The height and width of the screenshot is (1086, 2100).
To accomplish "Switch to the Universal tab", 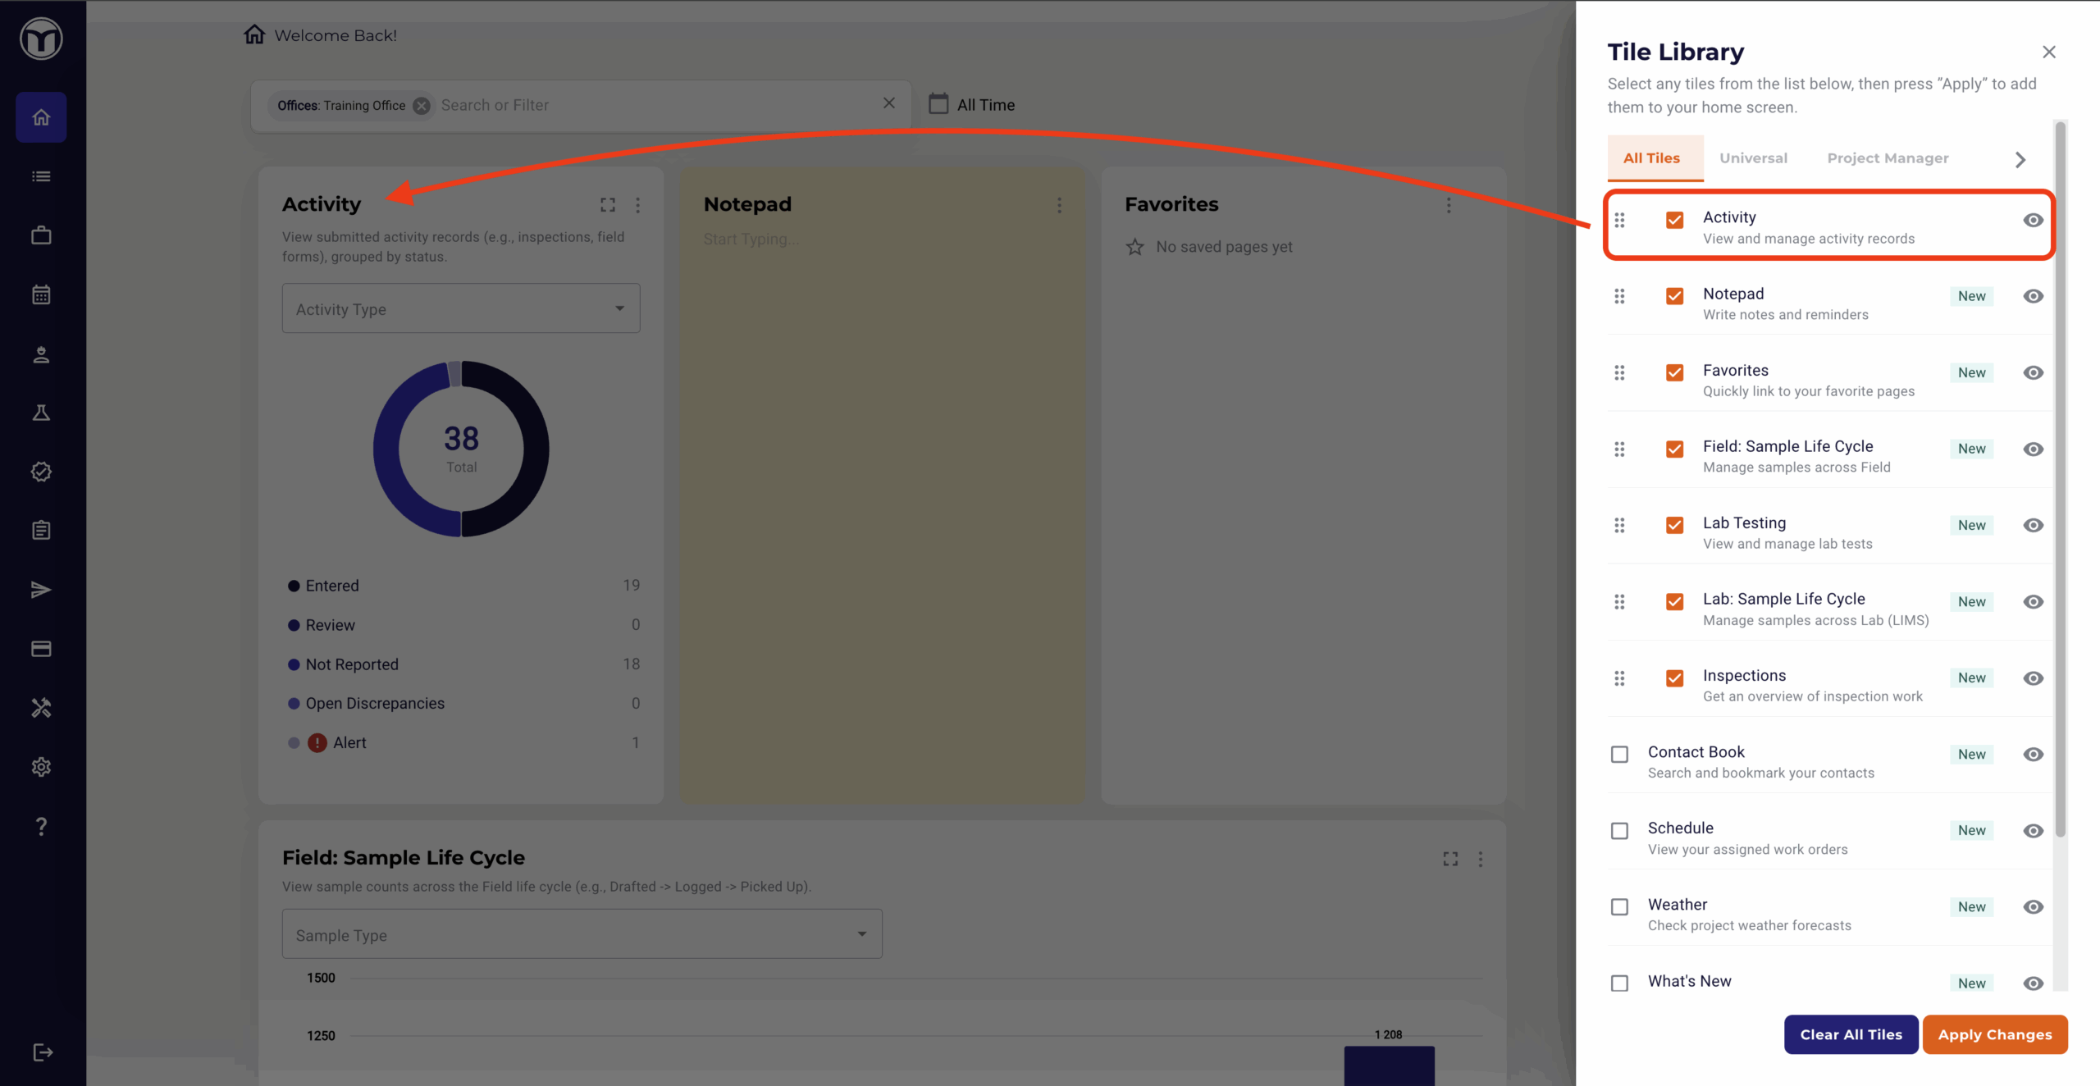I will point(1753,158).
